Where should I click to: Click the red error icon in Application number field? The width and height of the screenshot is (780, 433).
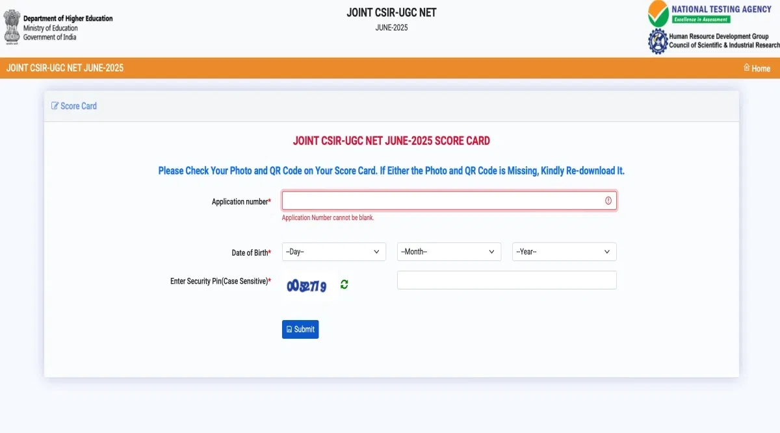608,201
